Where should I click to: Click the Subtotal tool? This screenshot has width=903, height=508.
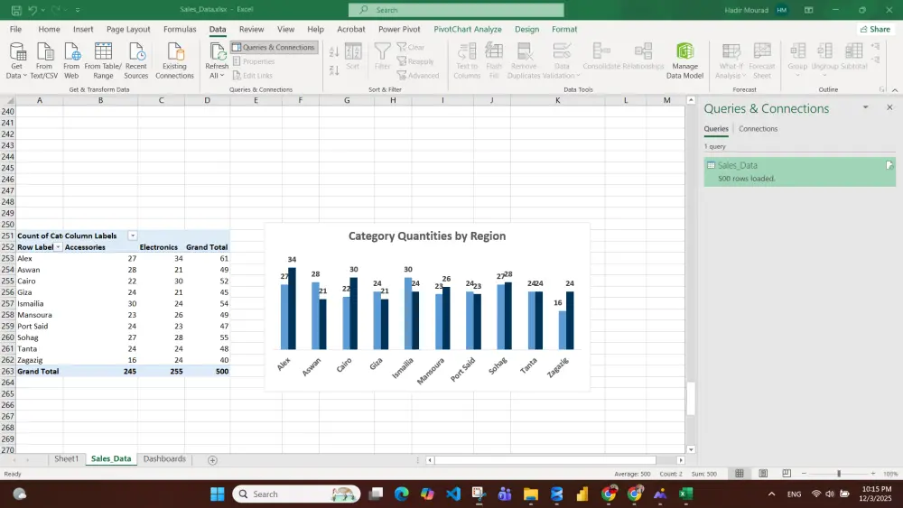[x=854, y=56]
